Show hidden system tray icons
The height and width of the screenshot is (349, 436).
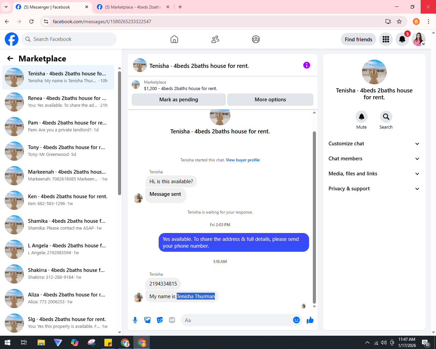[x=367, y=343]
